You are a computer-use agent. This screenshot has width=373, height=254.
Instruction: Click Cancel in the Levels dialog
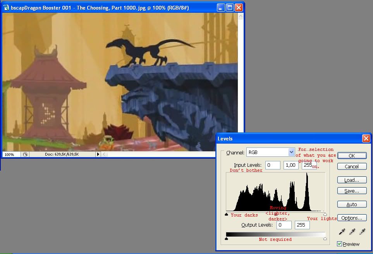tap(352, 166)
